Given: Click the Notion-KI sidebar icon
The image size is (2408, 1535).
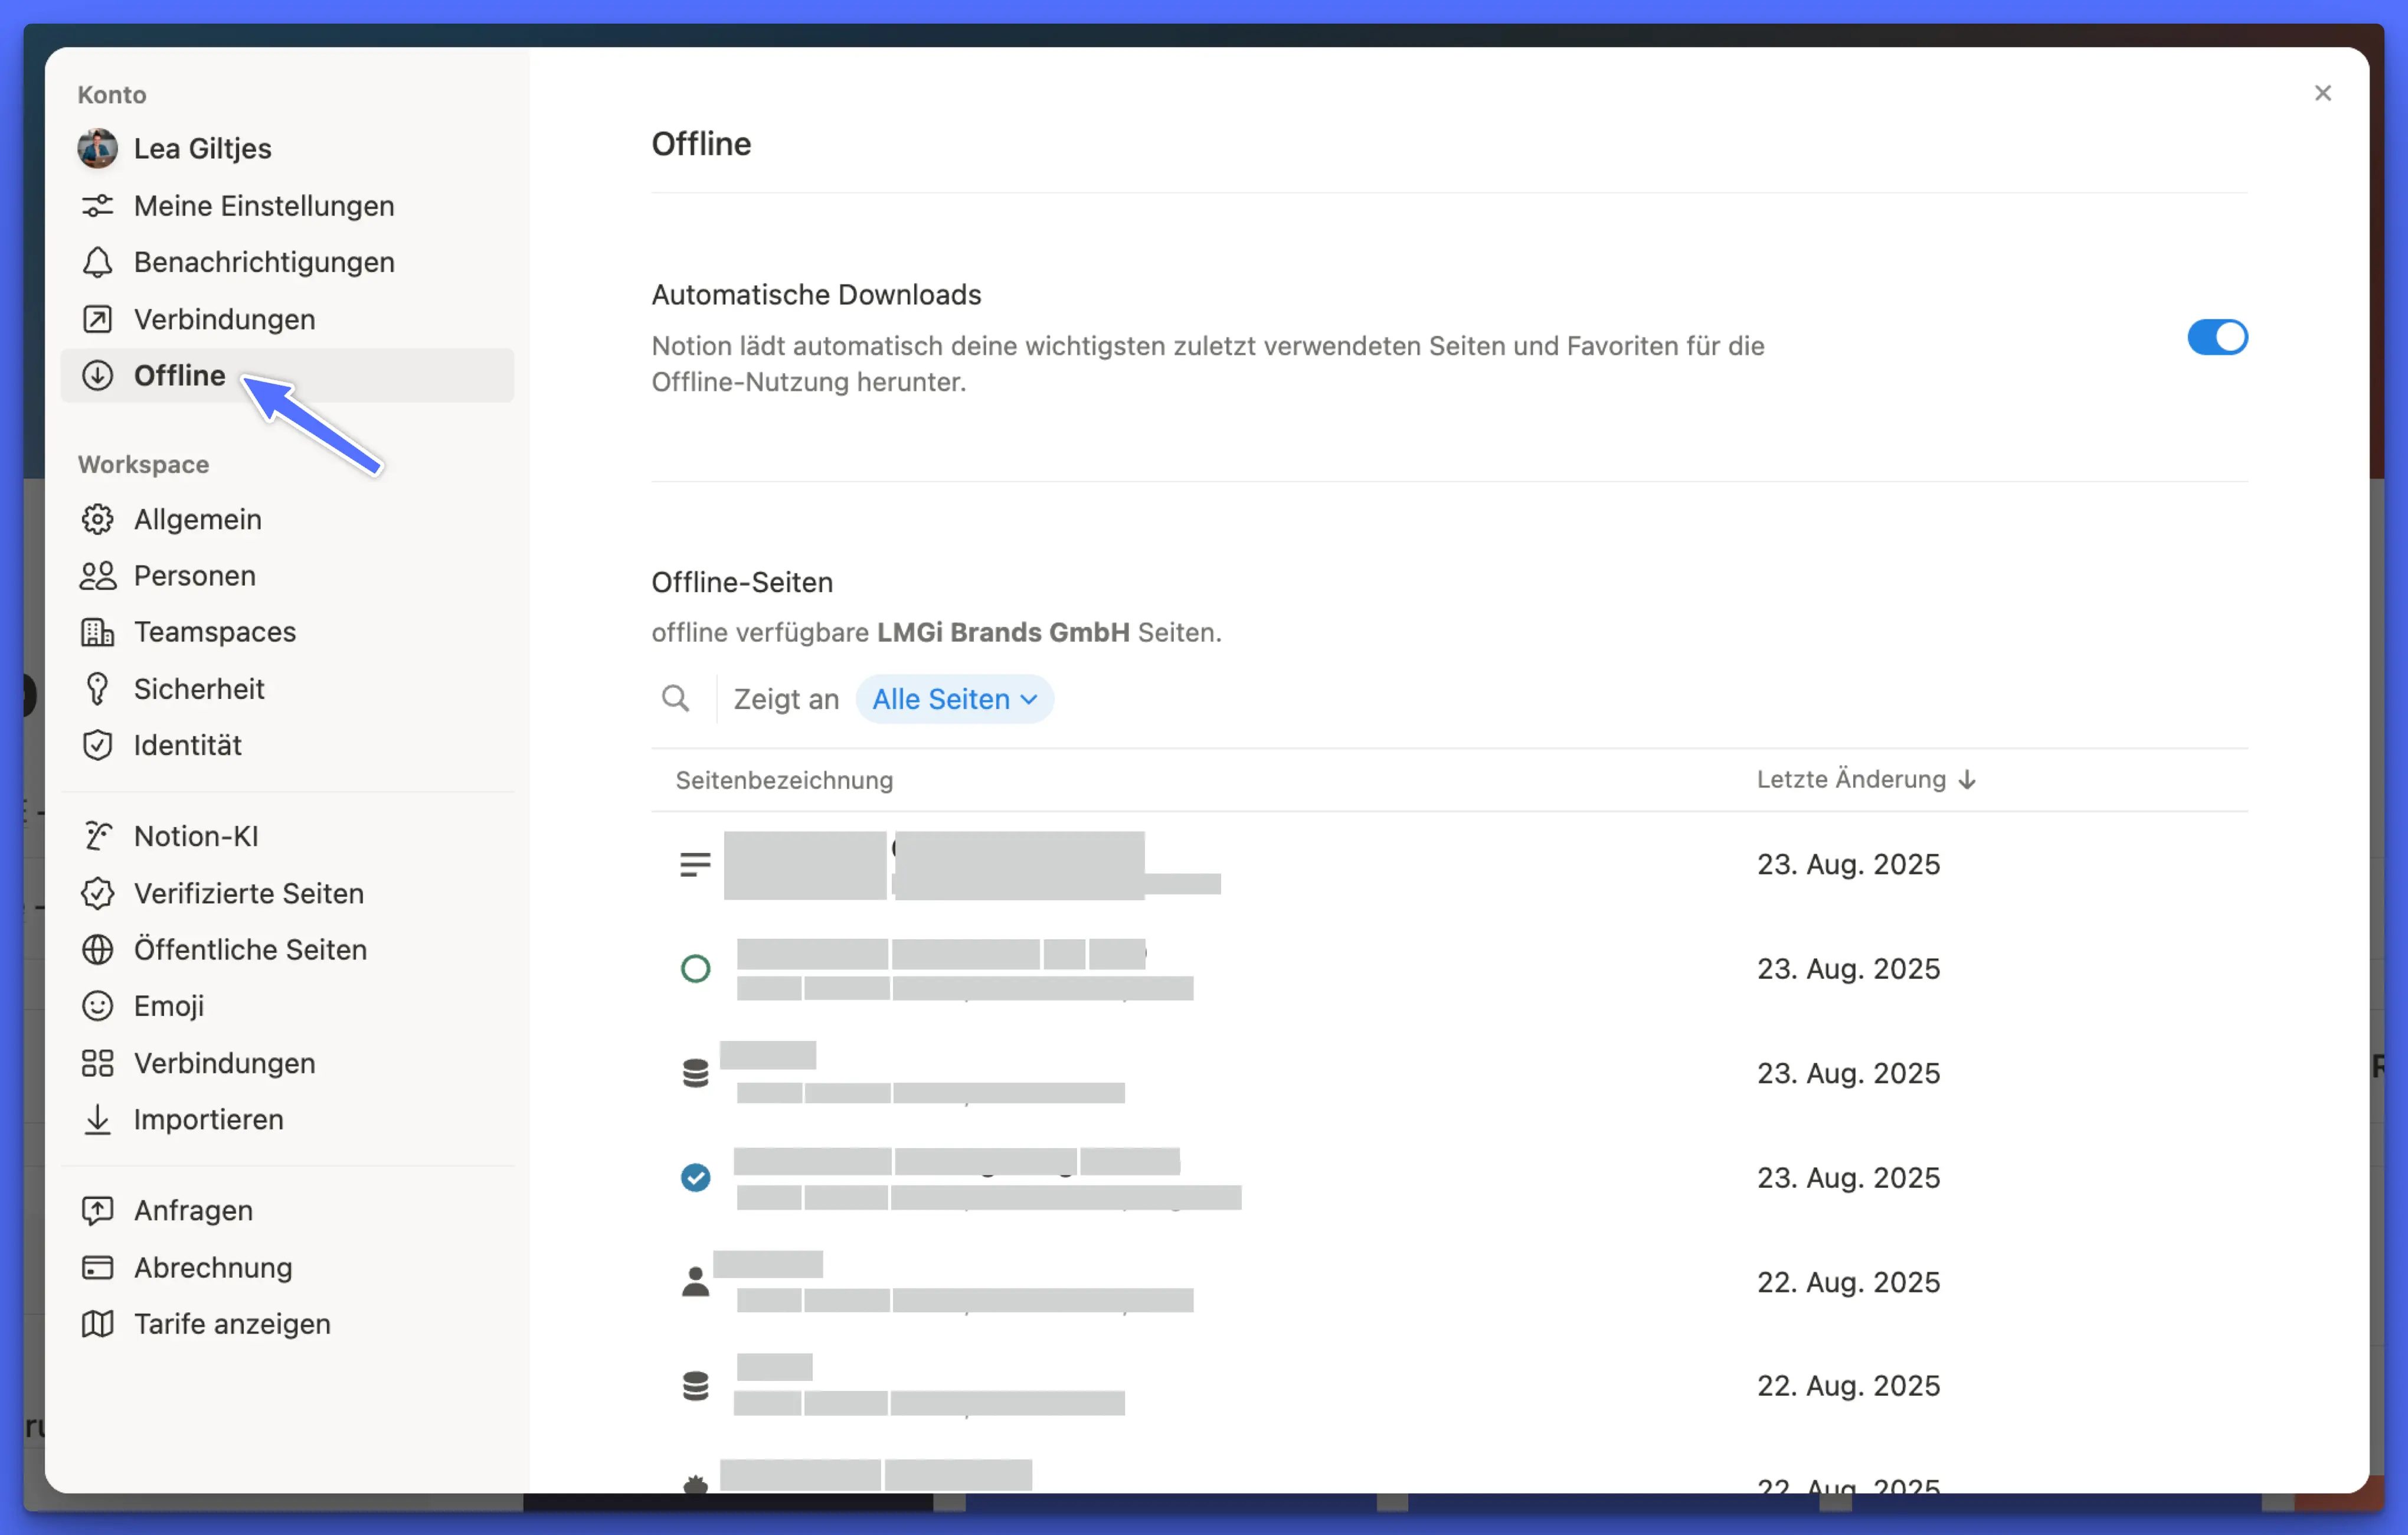Looking at the screenshot, I should point(97,836).
